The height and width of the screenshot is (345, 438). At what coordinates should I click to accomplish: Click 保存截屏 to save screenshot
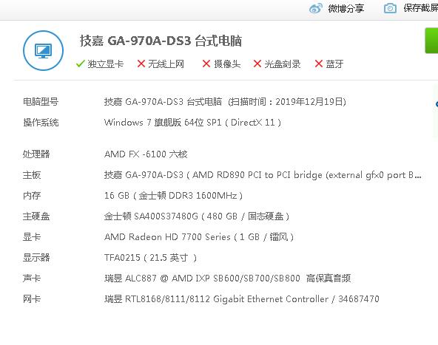coord(420,8)
